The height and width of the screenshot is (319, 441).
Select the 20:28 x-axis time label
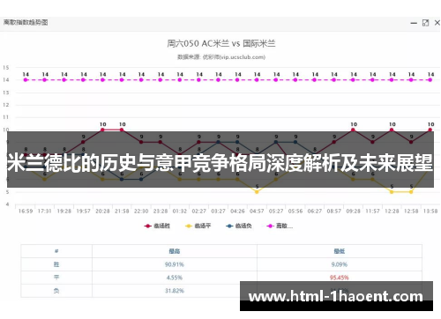point(102,211)
